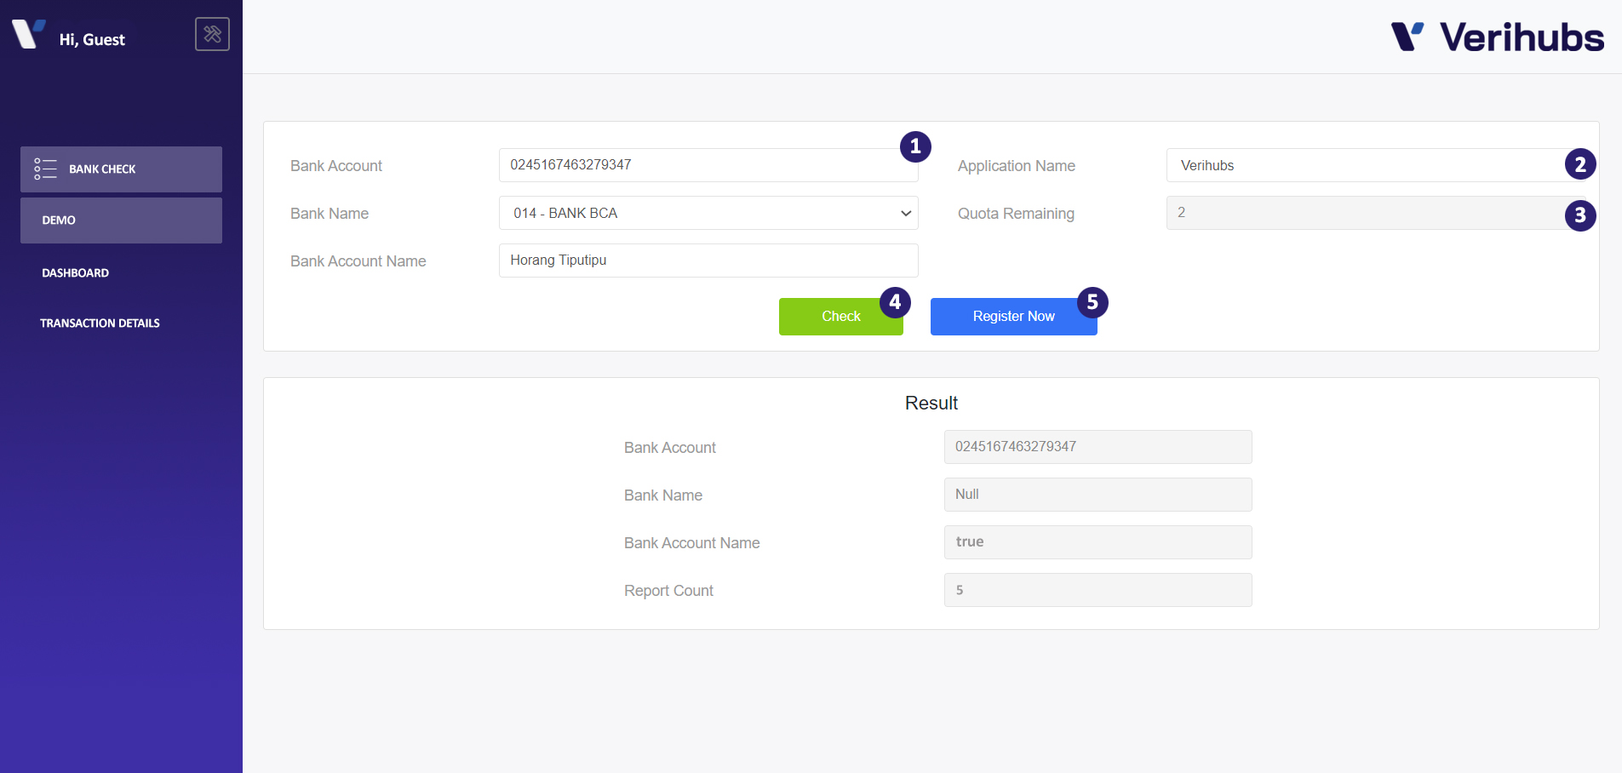This screenshot has height=773, width=1622.
Task: Click the Quota Remaining field
Action: (1376, 213)
